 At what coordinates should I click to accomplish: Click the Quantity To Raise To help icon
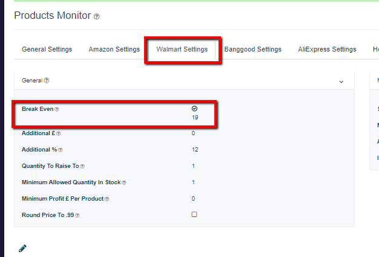click(82, 166)
